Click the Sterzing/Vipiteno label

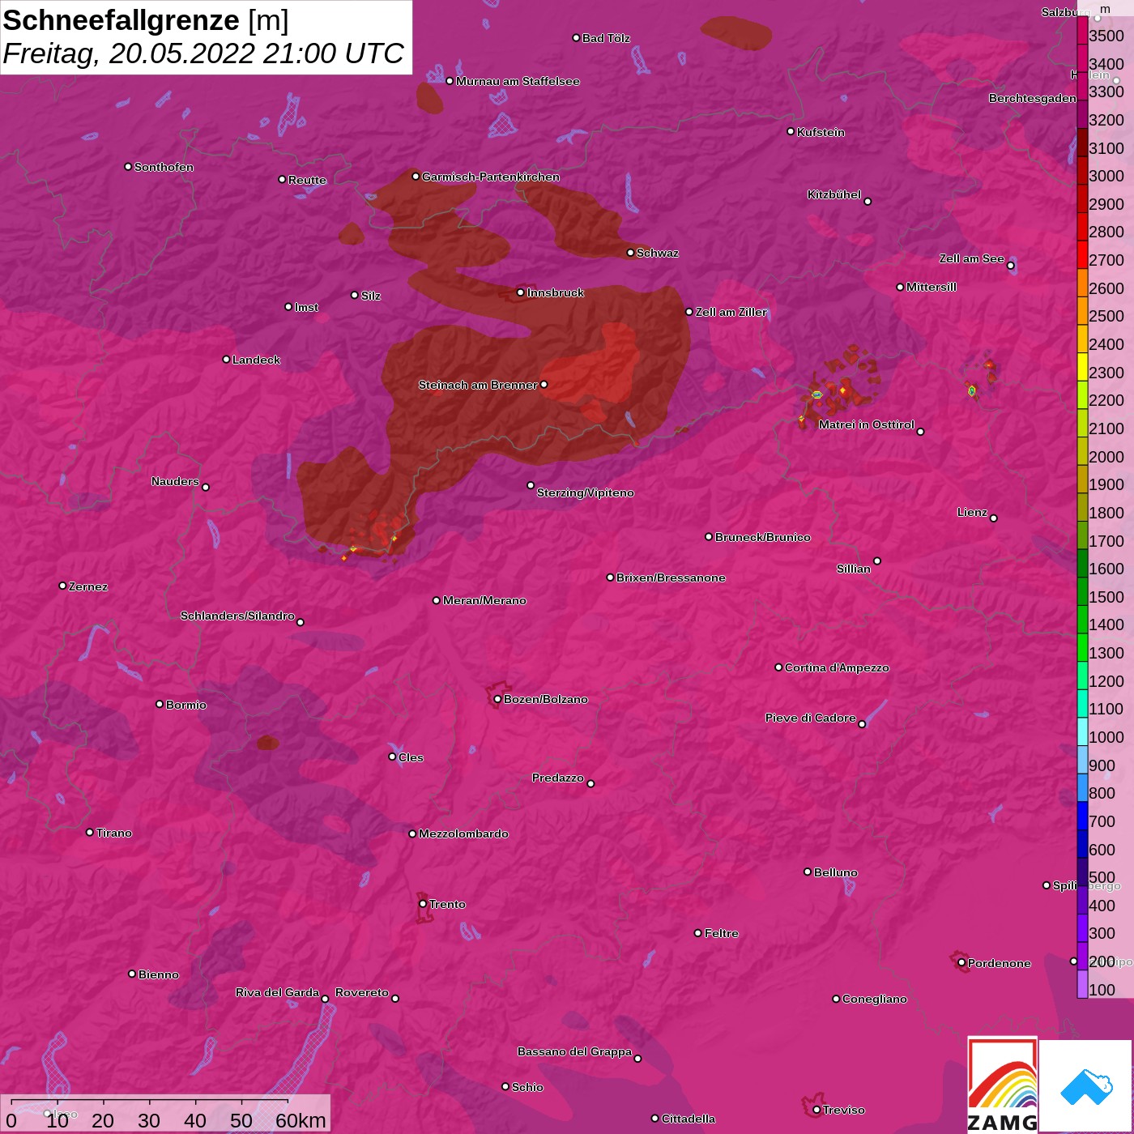(x=586, y=492)
